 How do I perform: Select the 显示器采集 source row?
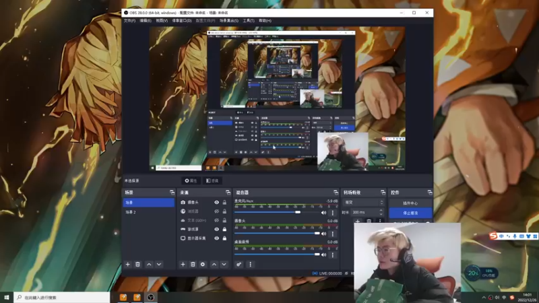203,238
